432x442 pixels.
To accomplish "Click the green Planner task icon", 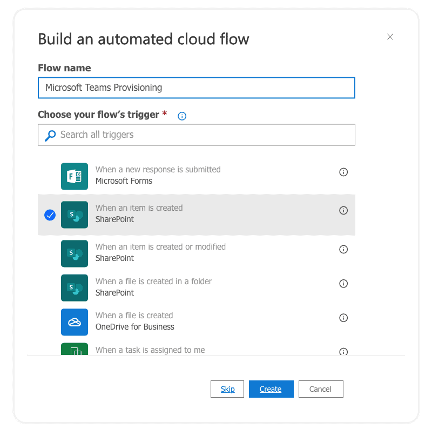I will (75, 349).
